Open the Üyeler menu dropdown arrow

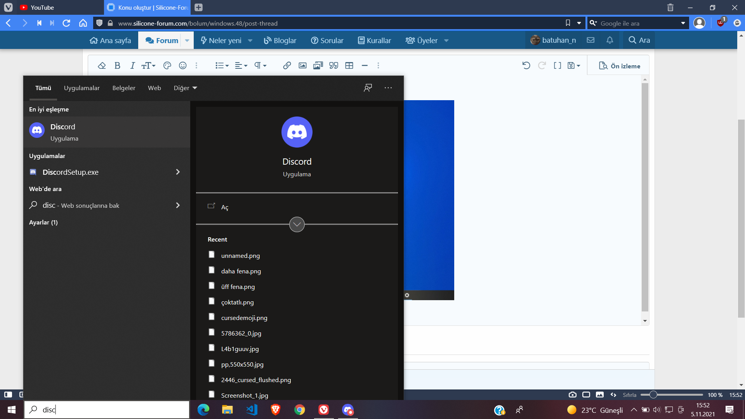(446, 40)
